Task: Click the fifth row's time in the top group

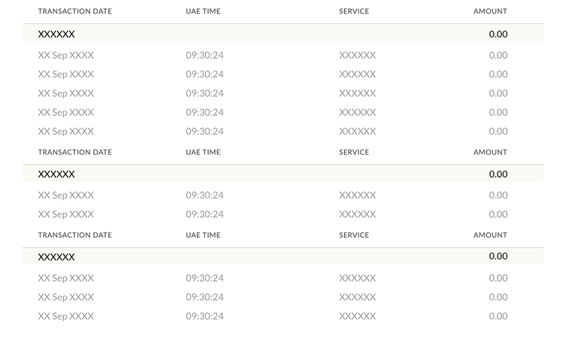Action: pyautogui.click(x=205, y=131)
